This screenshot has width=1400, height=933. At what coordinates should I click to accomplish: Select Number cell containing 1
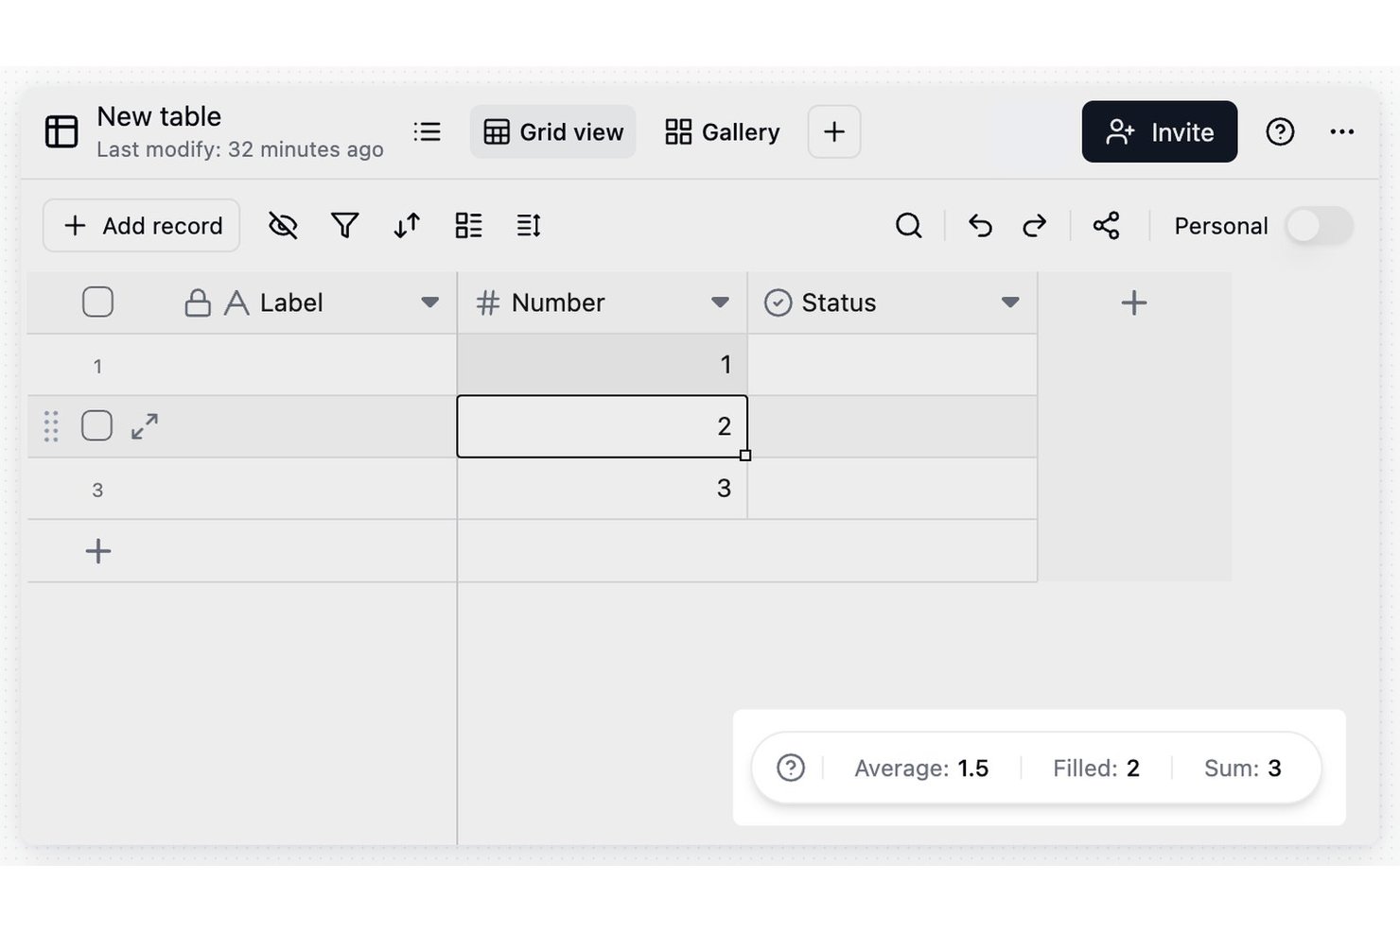(603, 365)
